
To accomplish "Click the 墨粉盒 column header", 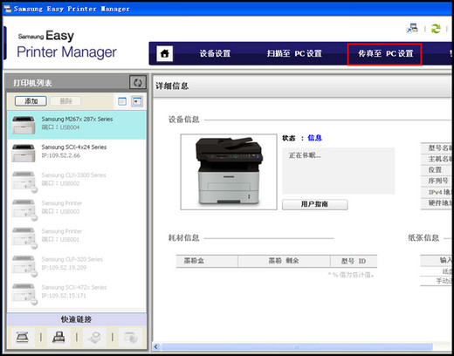I will pyautogui.click(x=207, y=261).
